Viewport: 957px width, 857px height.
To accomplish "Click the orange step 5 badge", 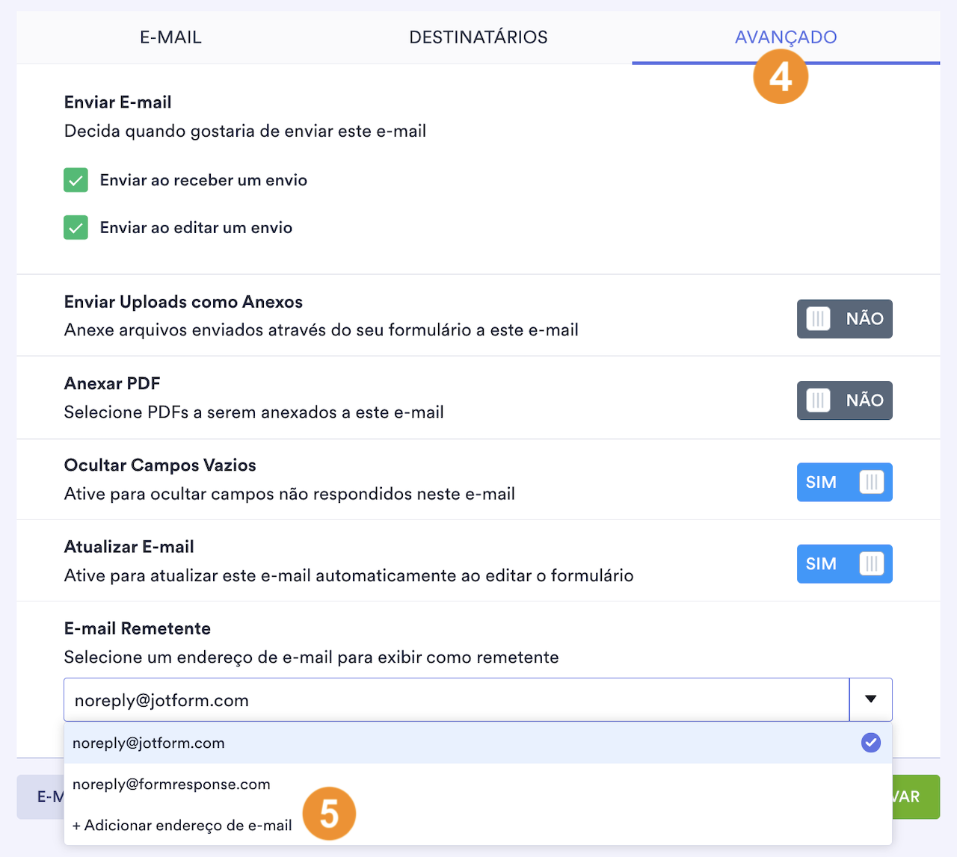I will 329,813.
